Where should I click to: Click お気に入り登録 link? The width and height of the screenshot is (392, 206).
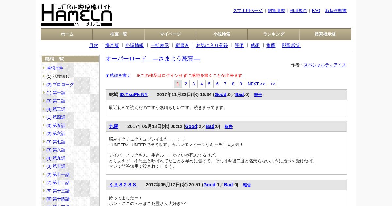click(x=212, y=46)
